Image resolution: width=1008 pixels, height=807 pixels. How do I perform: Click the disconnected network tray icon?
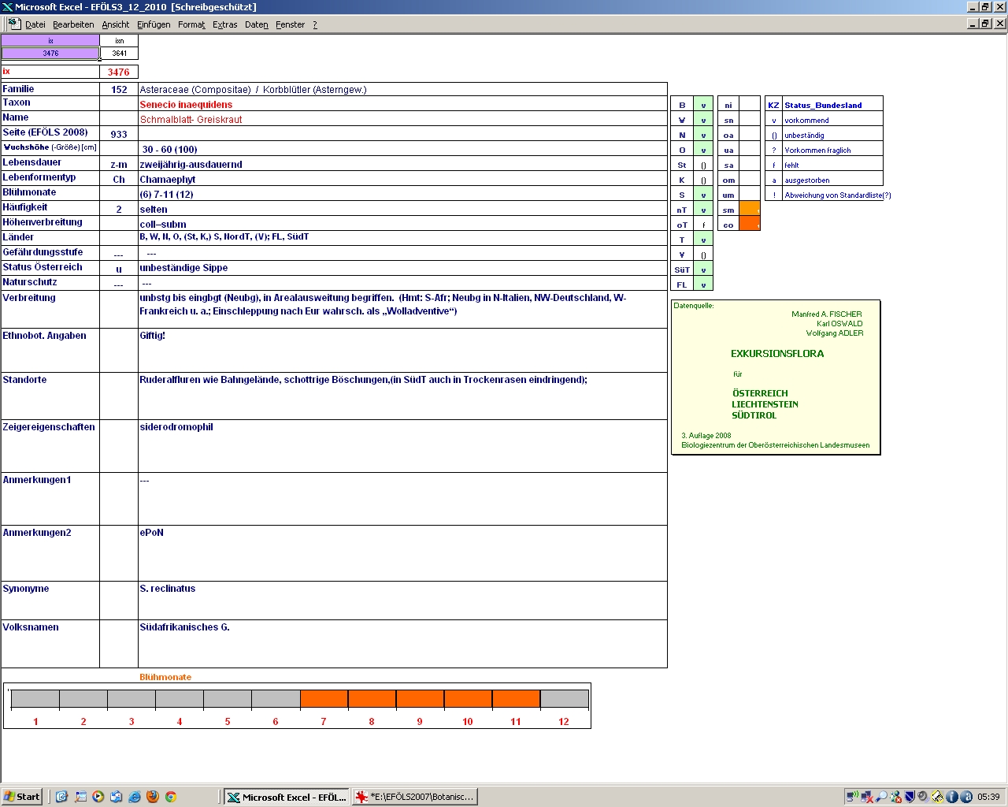867,797
